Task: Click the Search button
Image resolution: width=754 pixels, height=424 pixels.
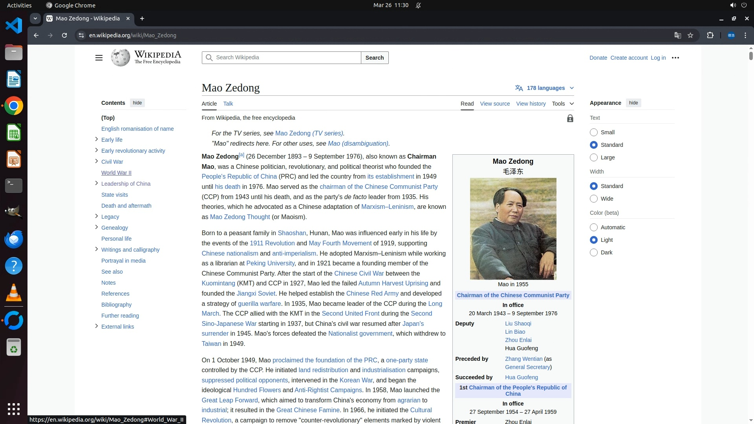Action: coord(374,58)
